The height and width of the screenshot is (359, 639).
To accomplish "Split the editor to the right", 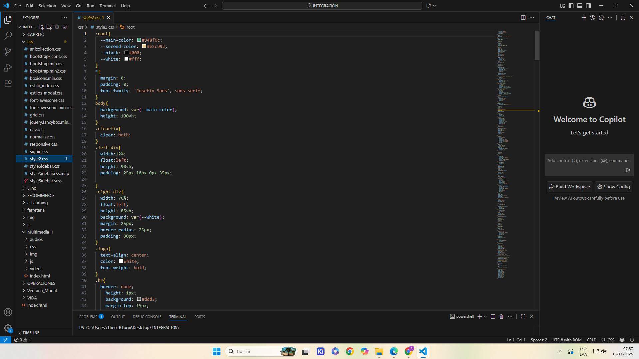I will coord(523,18).
